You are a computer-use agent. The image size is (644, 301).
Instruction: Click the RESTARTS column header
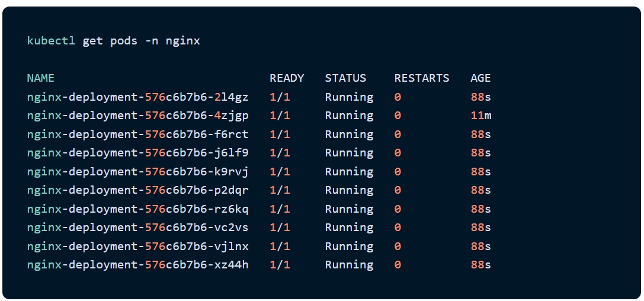421,78
